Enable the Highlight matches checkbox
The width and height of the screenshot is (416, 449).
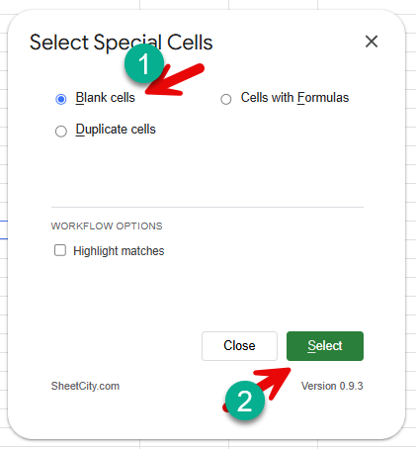pos(60,250)
